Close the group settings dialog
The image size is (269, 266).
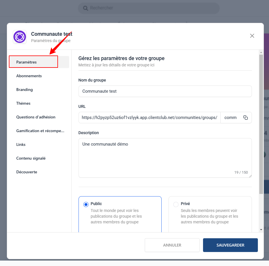click(x=252, y=36)
